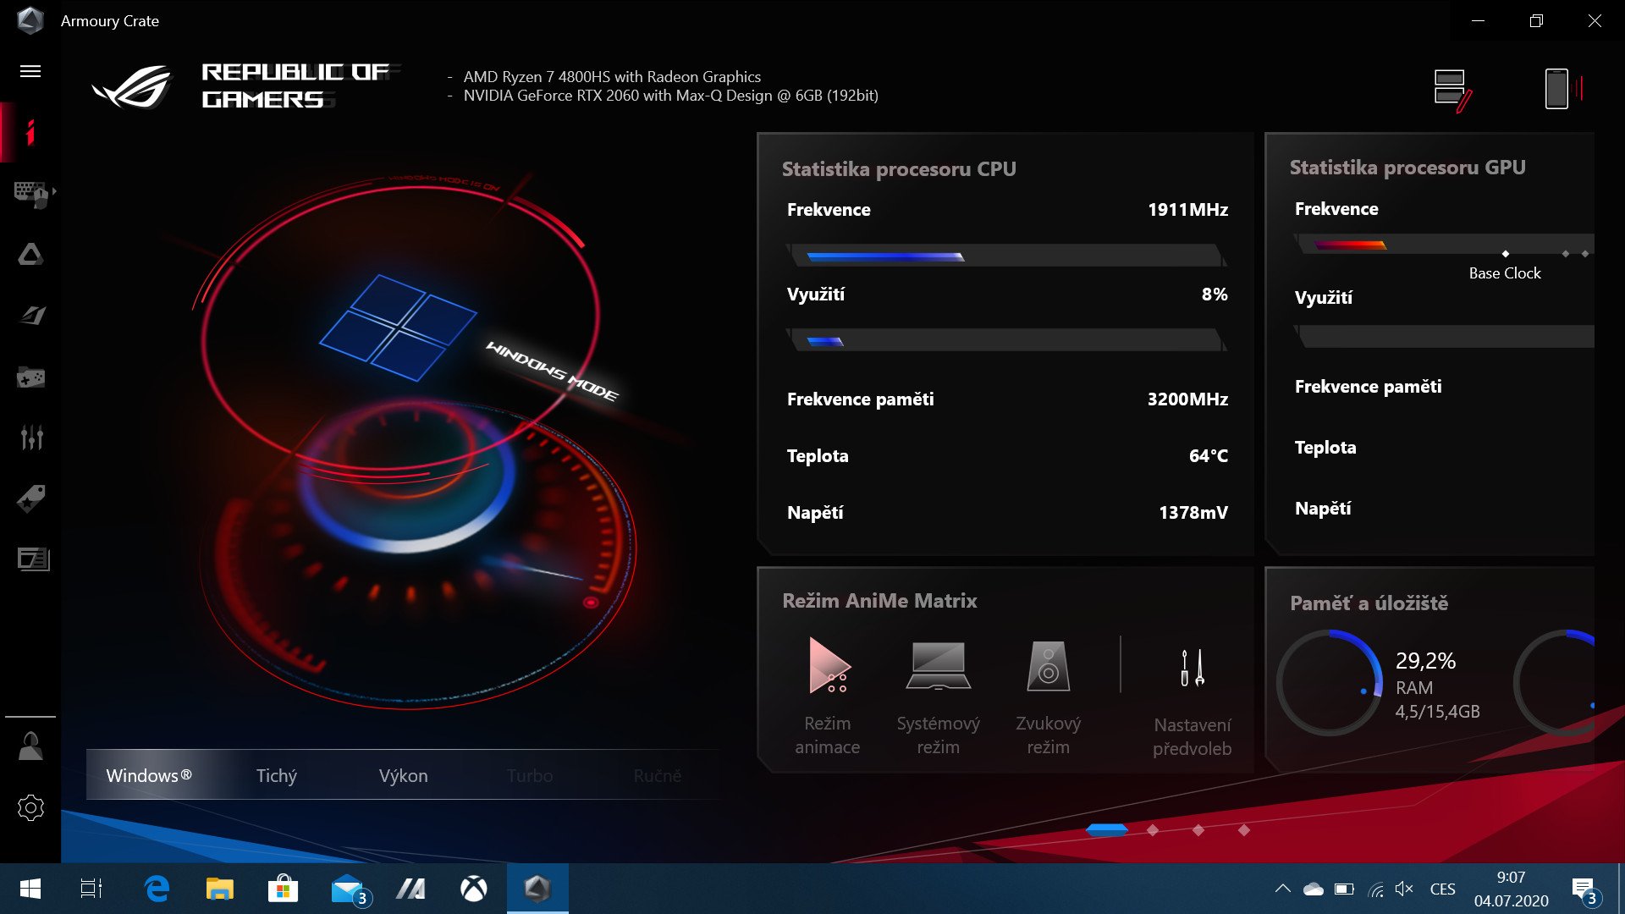The image size is (1625, 914).
Task: Click the mobile device connect icon
Action: pyautogui.click(x=1562, y=89)
